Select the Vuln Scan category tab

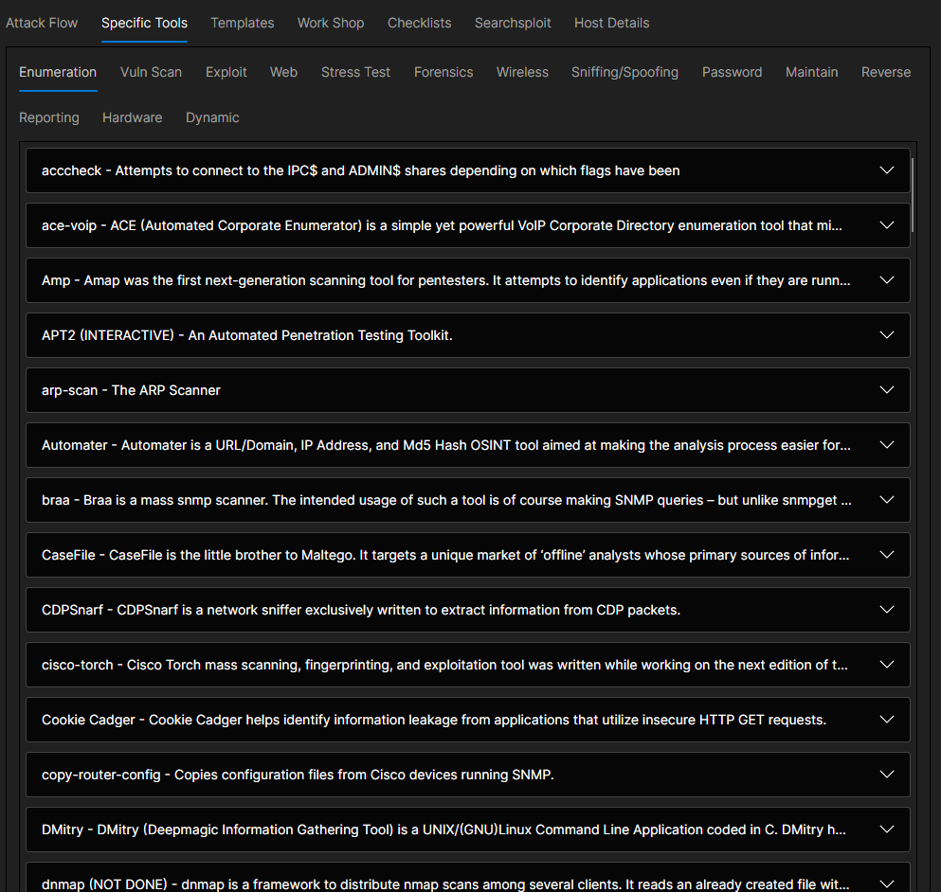pyautogui.click(x=151, y=72)
